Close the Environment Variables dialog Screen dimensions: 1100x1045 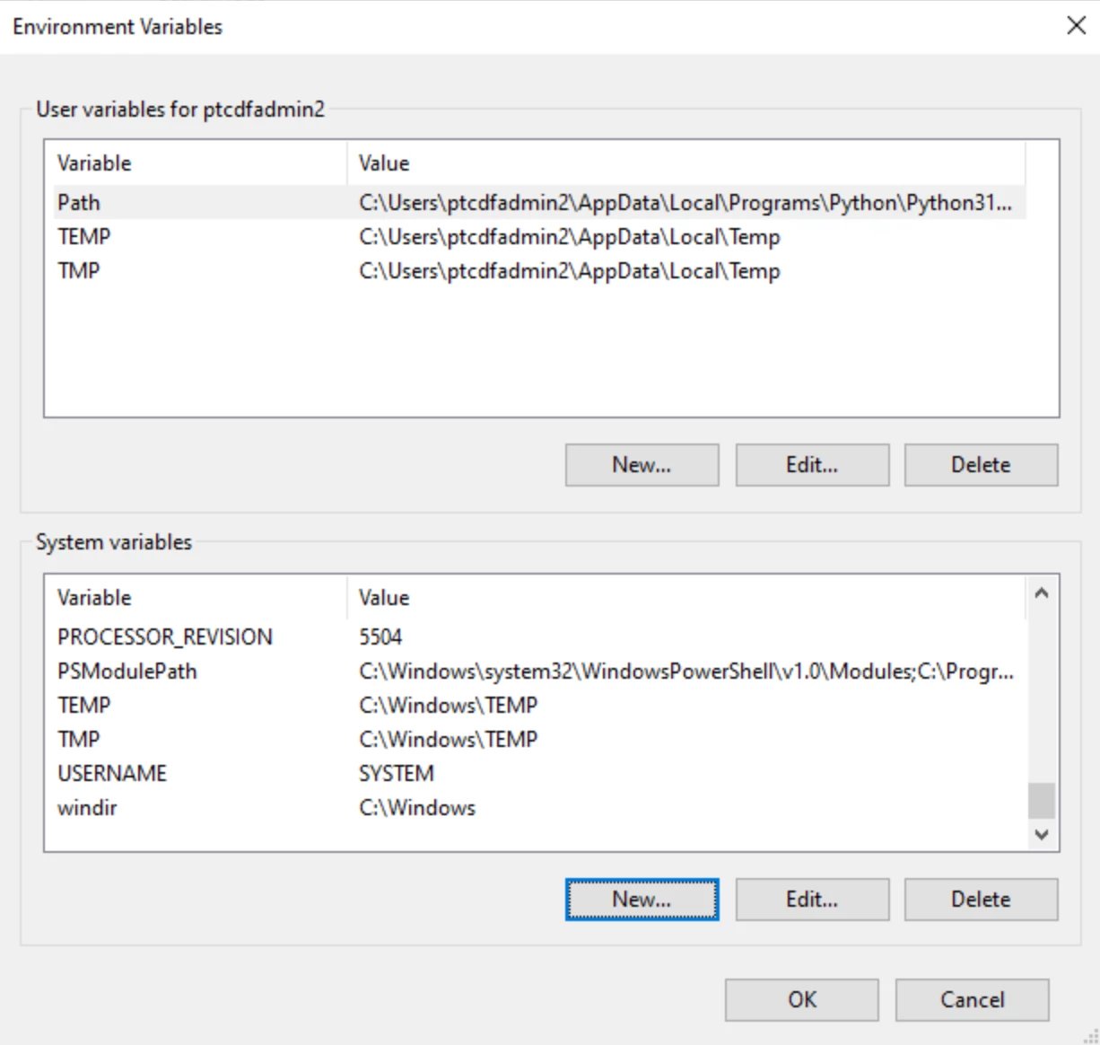(x=1076, y=25)
